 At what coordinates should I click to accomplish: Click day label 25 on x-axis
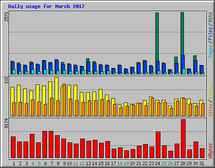164,163
